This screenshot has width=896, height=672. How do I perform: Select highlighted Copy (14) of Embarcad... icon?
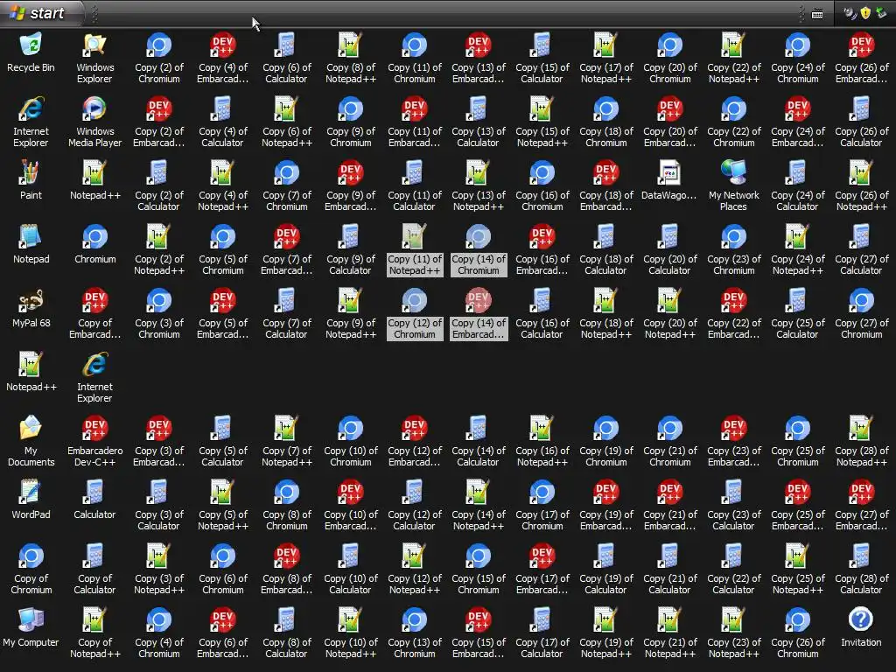point(479,314)
